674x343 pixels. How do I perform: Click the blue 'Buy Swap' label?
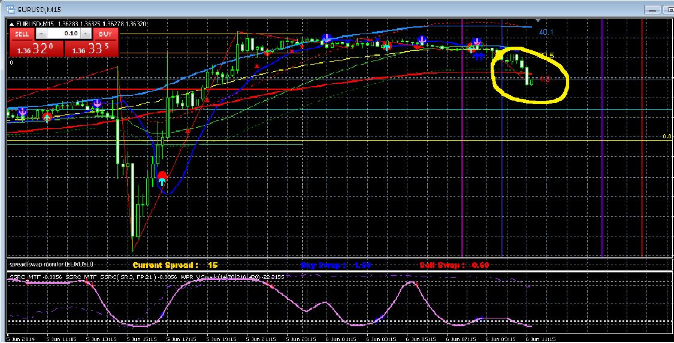pyautogui.click(x=336, y=265)
